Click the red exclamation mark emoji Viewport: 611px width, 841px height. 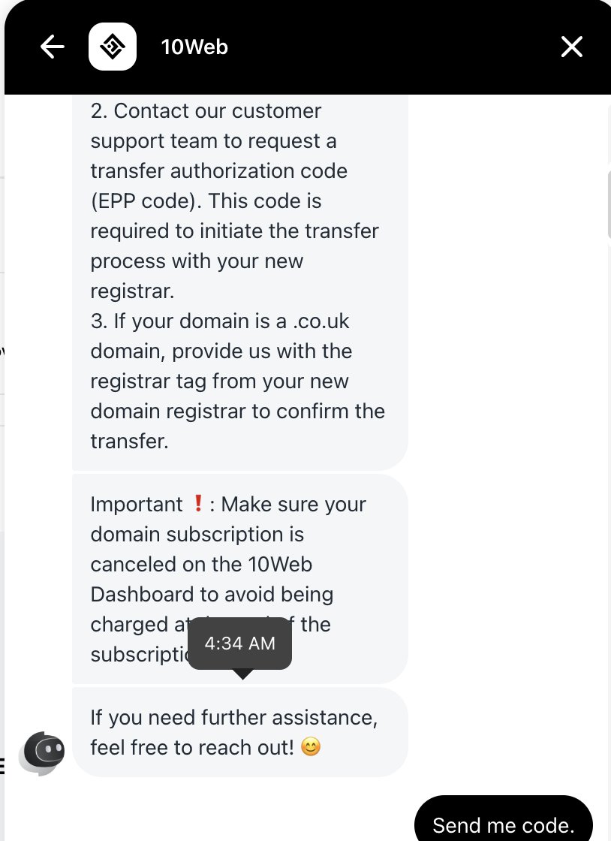pyautogui.click(x=197, y=504)
